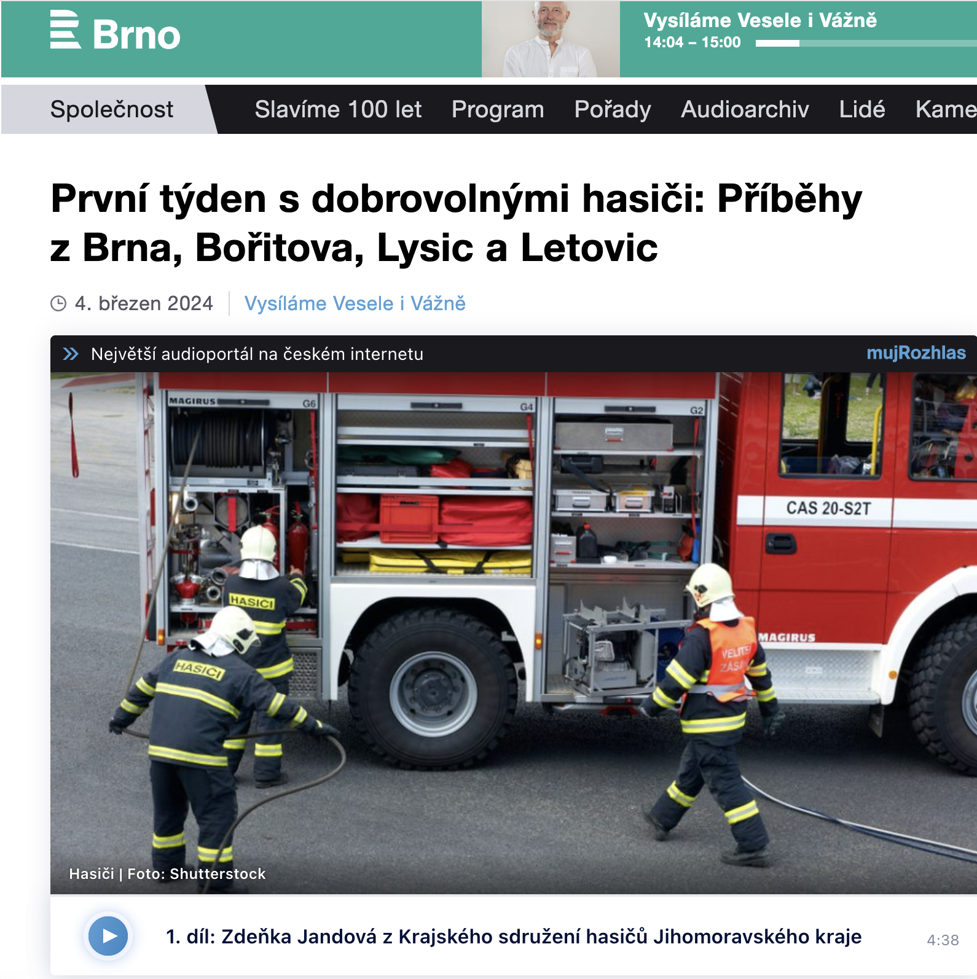Go to the Program menu item
Viewport: 977px width, 979px height.
tap(498, 109)
